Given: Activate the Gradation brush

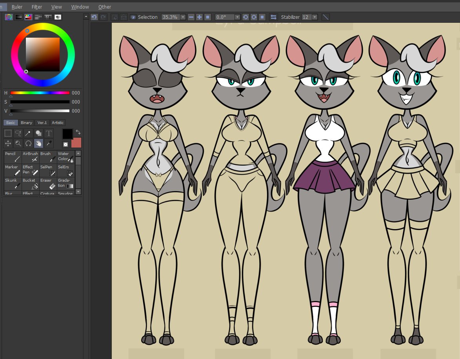Looking at the screenshot, I should (x=65, y=183).
